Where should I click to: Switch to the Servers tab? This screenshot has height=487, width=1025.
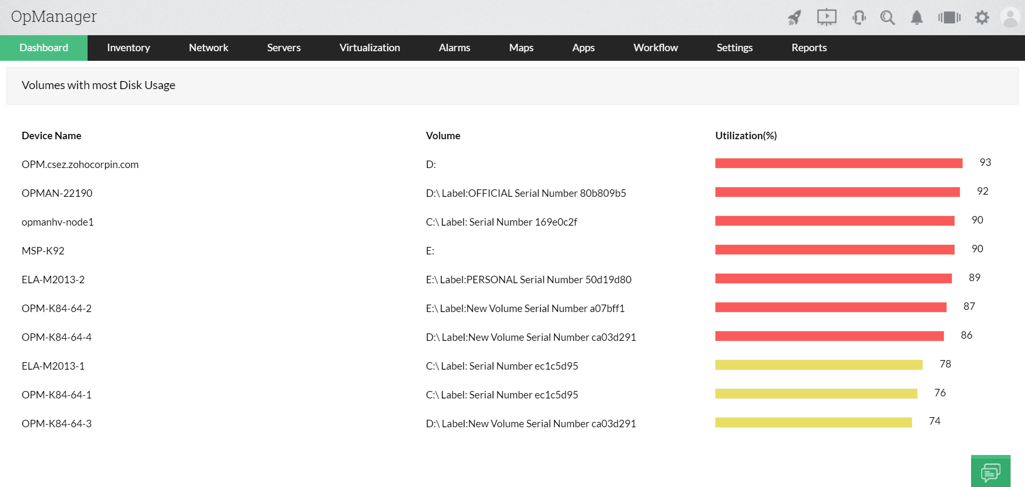(x=283, y=48)
